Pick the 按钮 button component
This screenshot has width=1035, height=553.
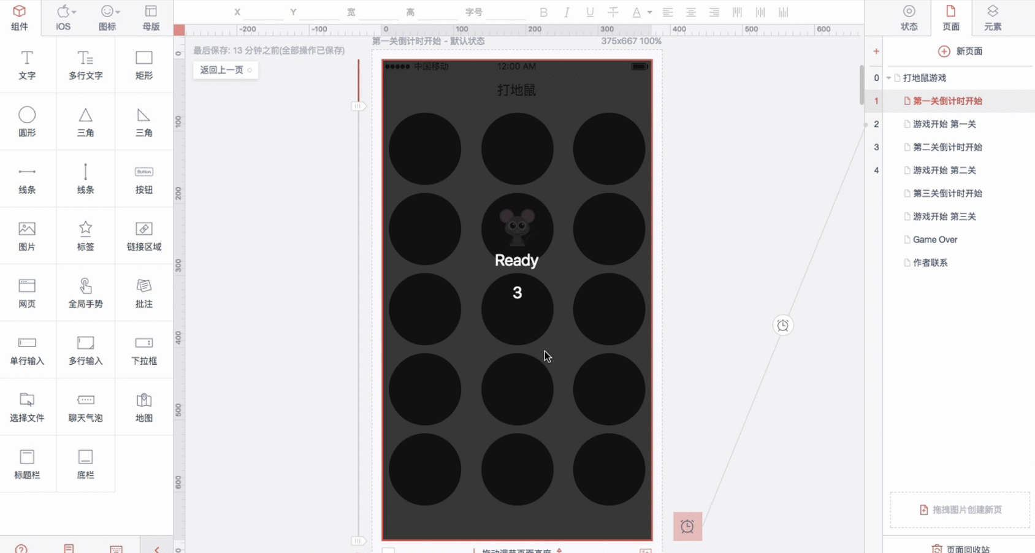click(144, 179)
